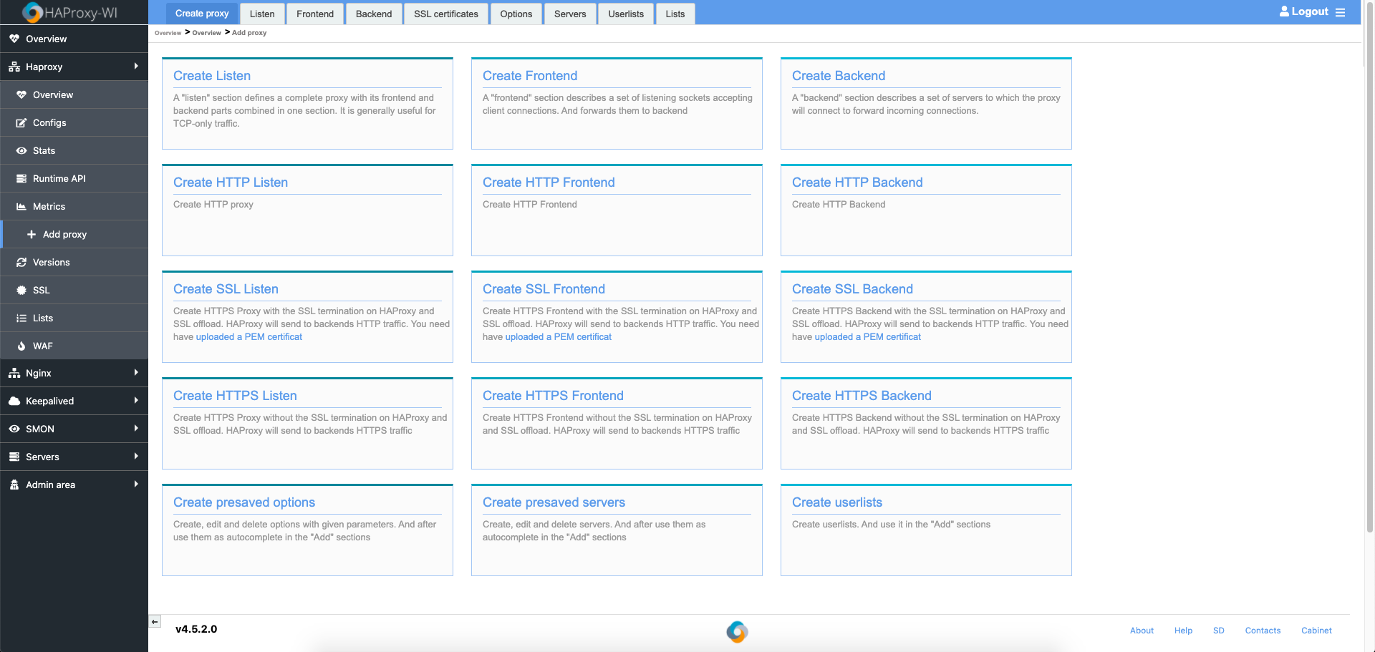Screen dimensions: 1375x652
Task: Click the Cabinet footer link
Action: pos(1316,631)
